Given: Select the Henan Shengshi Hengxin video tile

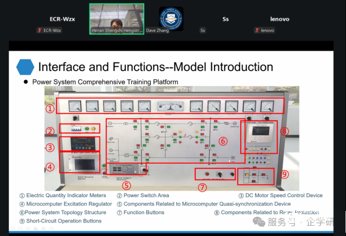Looking at the screenshot, I should pos(116,19).
